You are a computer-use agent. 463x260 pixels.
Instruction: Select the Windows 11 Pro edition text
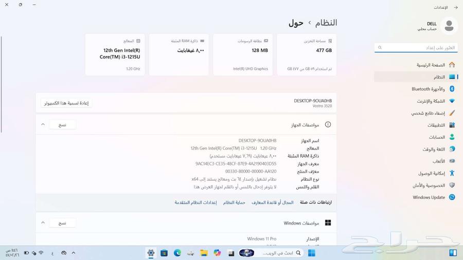coord(262,239)
